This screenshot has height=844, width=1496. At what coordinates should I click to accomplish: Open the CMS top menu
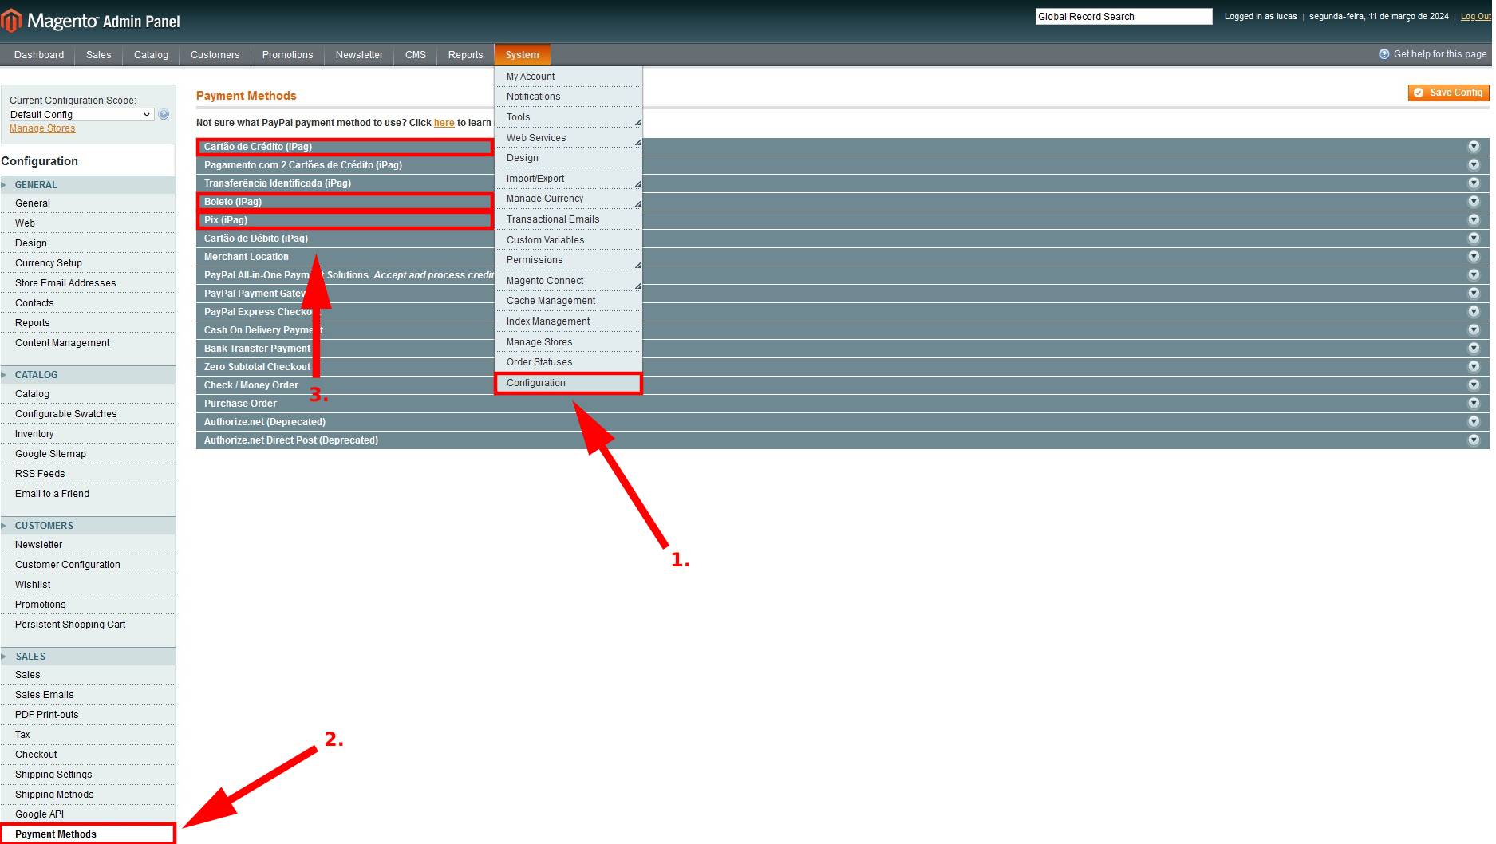pyautogui.click(x=416, y=55)
